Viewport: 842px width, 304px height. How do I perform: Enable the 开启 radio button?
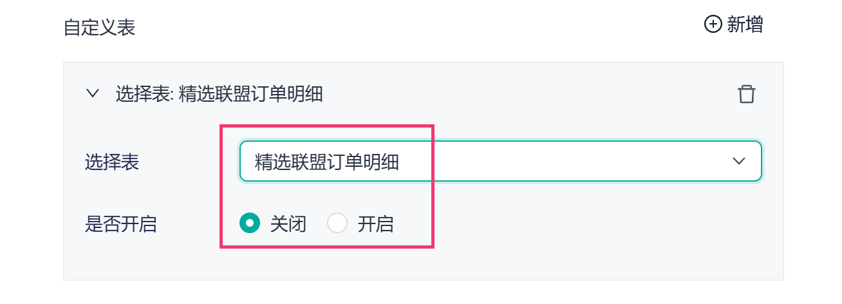pos(337,224)
